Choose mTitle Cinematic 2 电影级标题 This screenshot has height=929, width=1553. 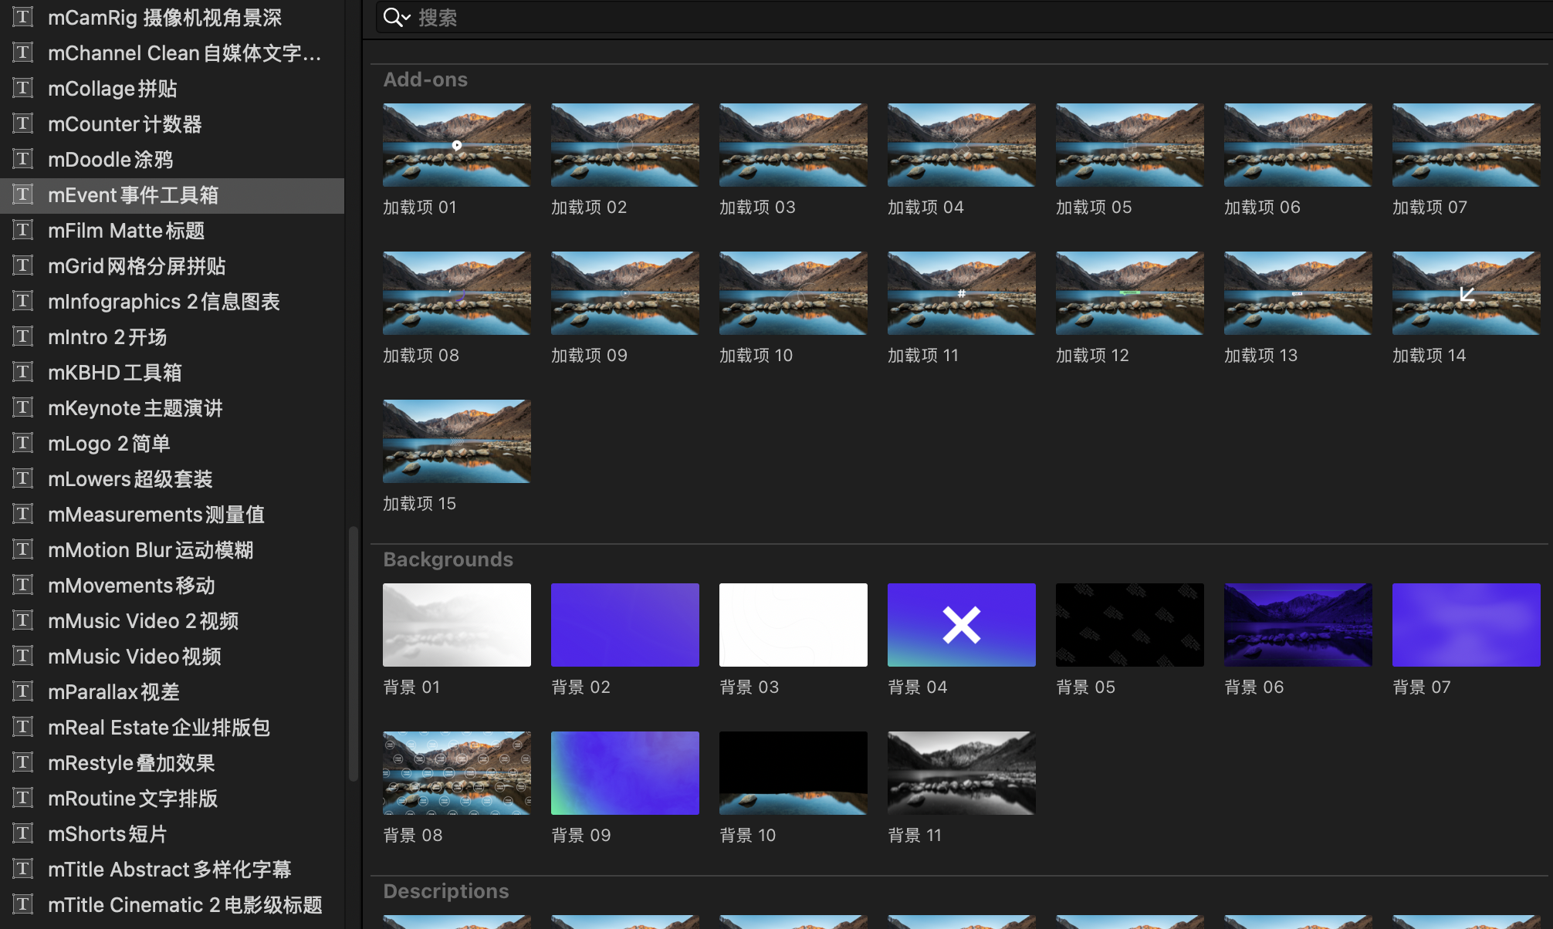coord(172,905)
